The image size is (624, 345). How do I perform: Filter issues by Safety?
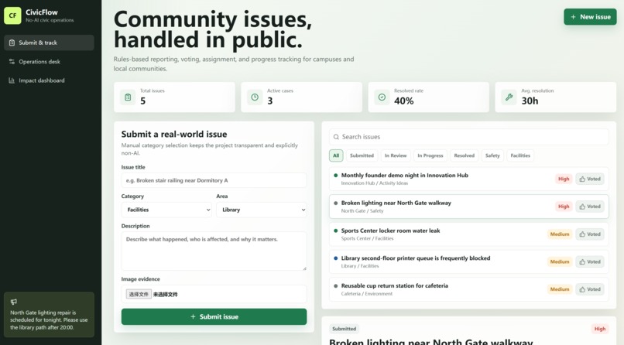click(x=492, y=155)
